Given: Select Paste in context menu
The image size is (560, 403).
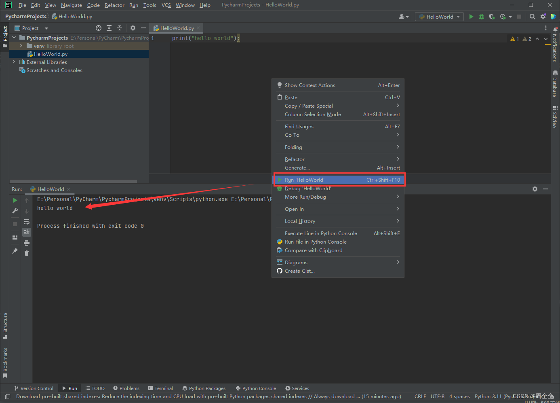Looking at the screenshot, I should click(x=338, y=97).
